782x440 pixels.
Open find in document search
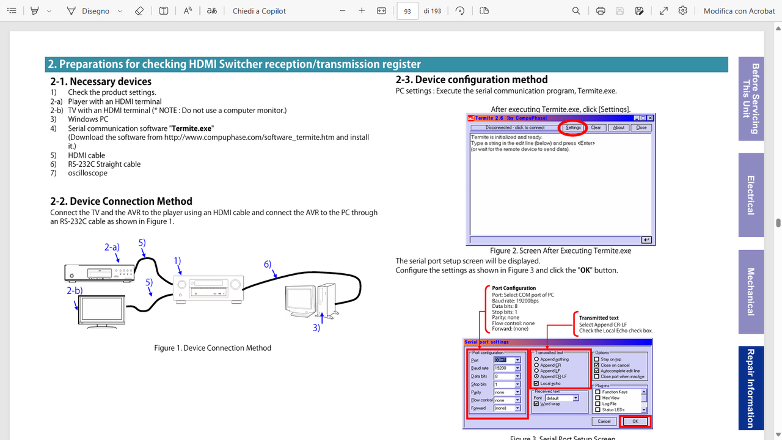[x=576, y=11]
